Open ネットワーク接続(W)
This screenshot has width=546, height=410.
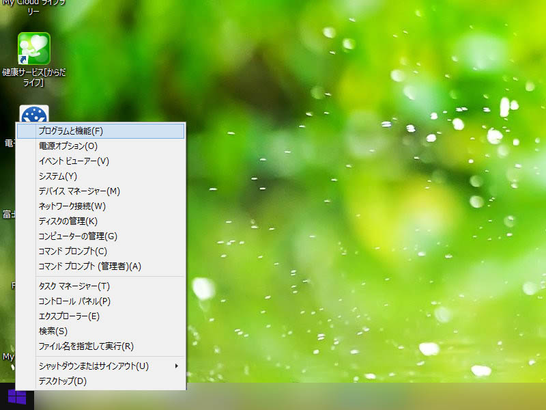[x=72, y=206]
